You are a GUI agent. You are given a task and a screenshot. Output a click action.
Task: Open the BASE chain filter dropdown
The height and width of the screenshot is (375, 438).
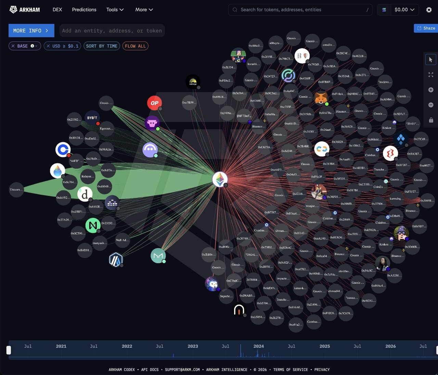coord(34,46)
